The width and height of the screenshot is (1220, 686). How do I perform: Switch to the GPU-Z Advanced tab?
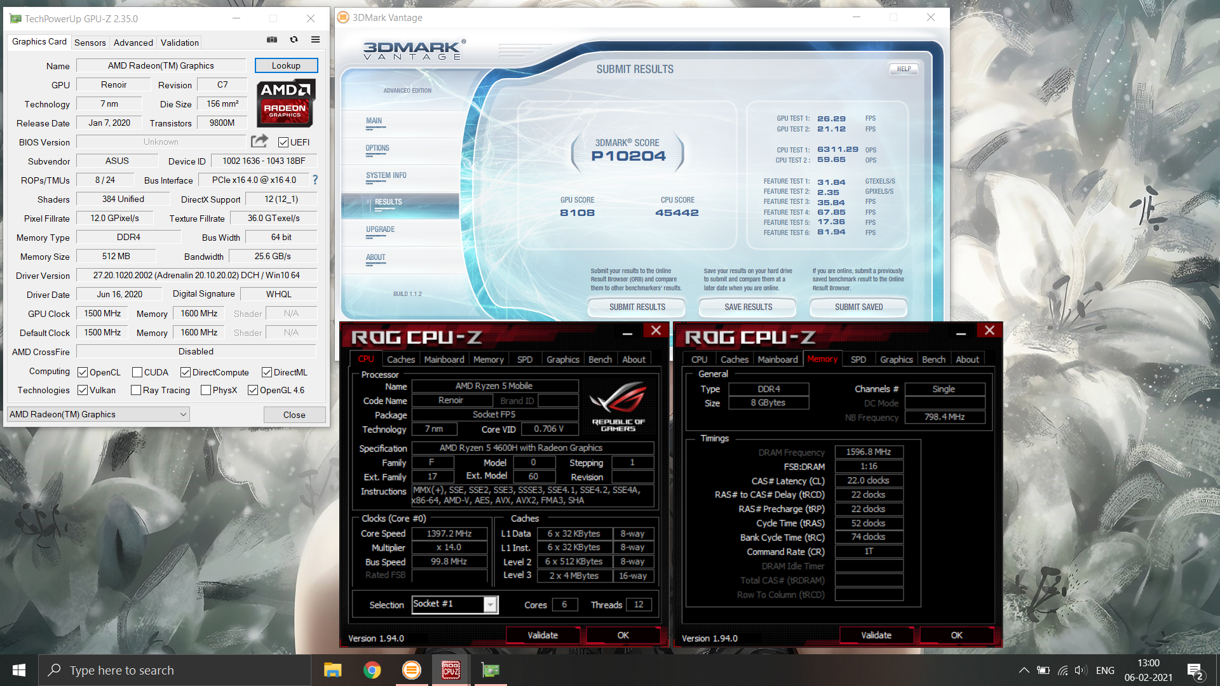coord(133,43)
